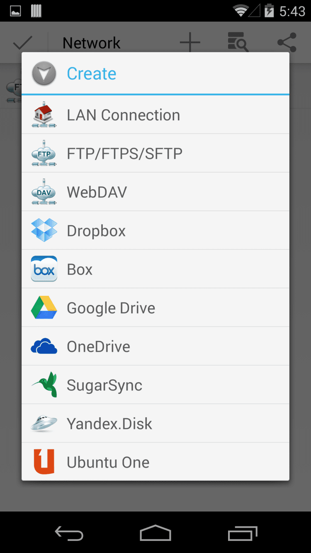Tap the OneDrive blue cloud icon
The image size is (311, 553).
[x=44, y=346]
